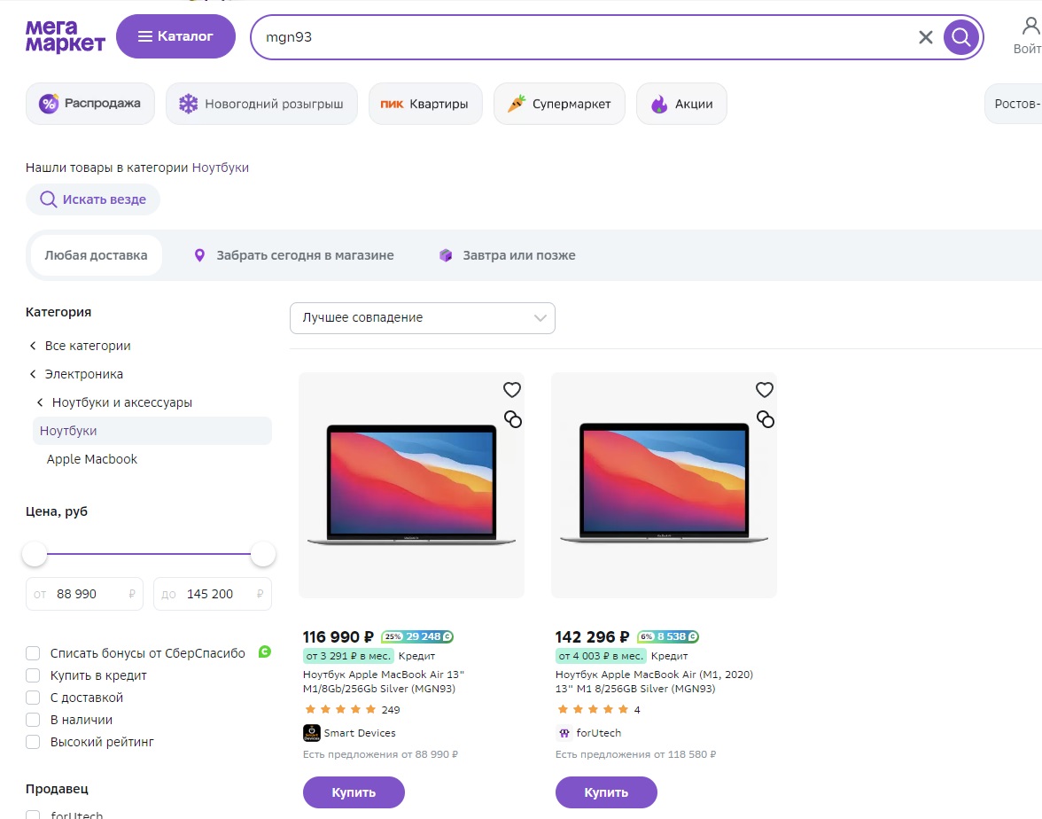The image size is (1042, 819).
Task: Open the Лучшее совпадение sort dropdown
Action: pos(422,318)
